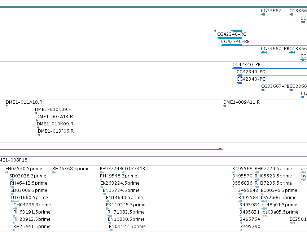The image size is (307, 232).
Task: Click the CG33667-RB transcript label
Action: click(275, 49)
